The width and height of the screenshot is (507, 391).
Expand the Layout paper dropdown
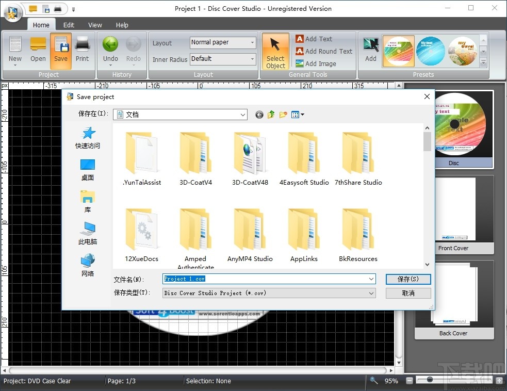click(x=252, y=43)
